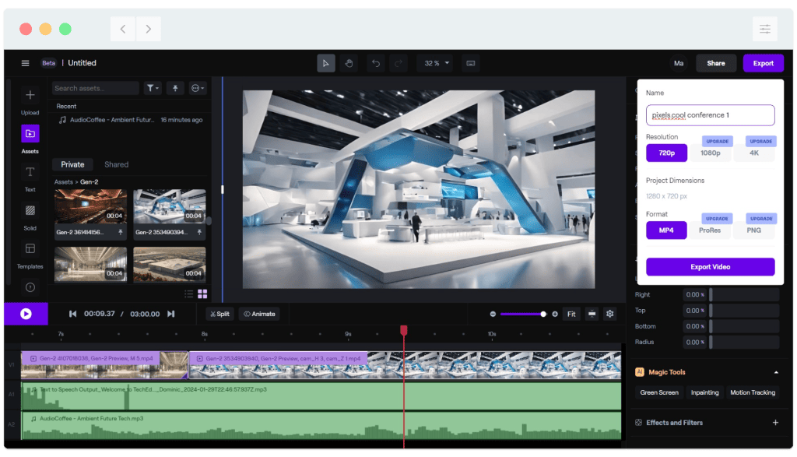Open the main hamburger menu
The width and height of the screenshot is (797, 457).
(x=25, y=63)
